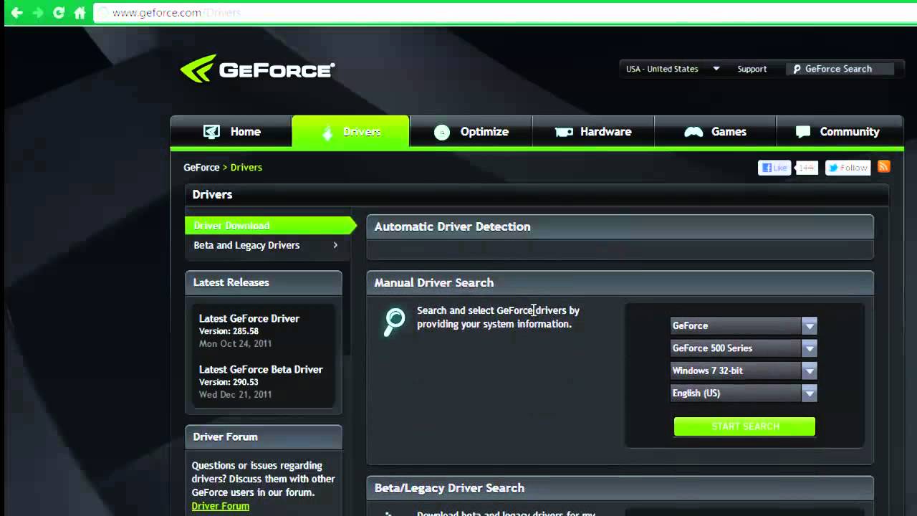Image resolution: width=917 pixels, height=516 pixels.
Task: Click the Optimize tab disc icon
Action: click(x=442, y=133)
